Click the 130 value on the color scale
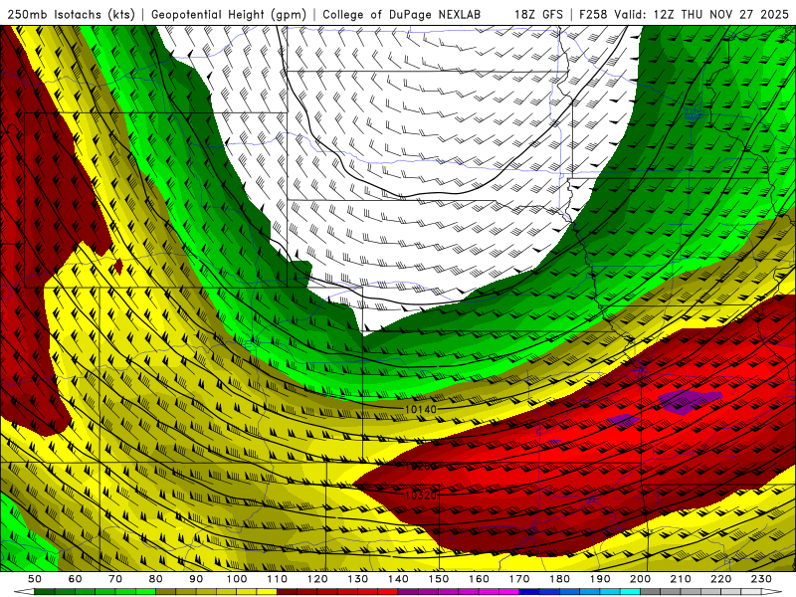 click(x=358, y=579)
